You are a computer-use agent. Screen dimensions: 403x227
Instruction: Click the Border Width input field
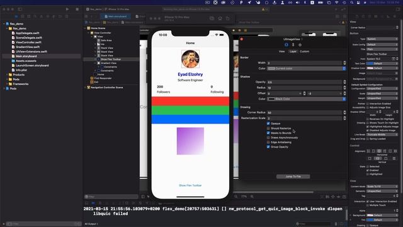pos(305,63)
